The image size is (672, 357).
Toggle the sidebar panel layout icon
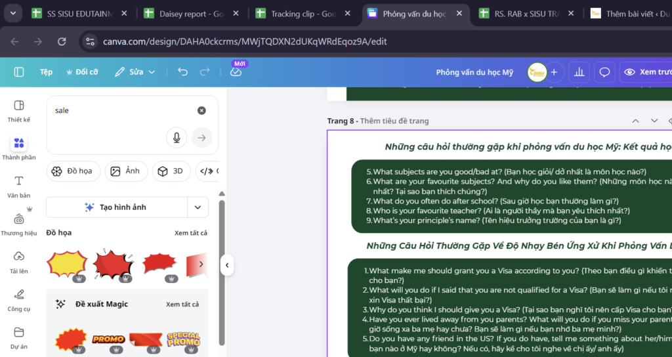coord(19,72)
